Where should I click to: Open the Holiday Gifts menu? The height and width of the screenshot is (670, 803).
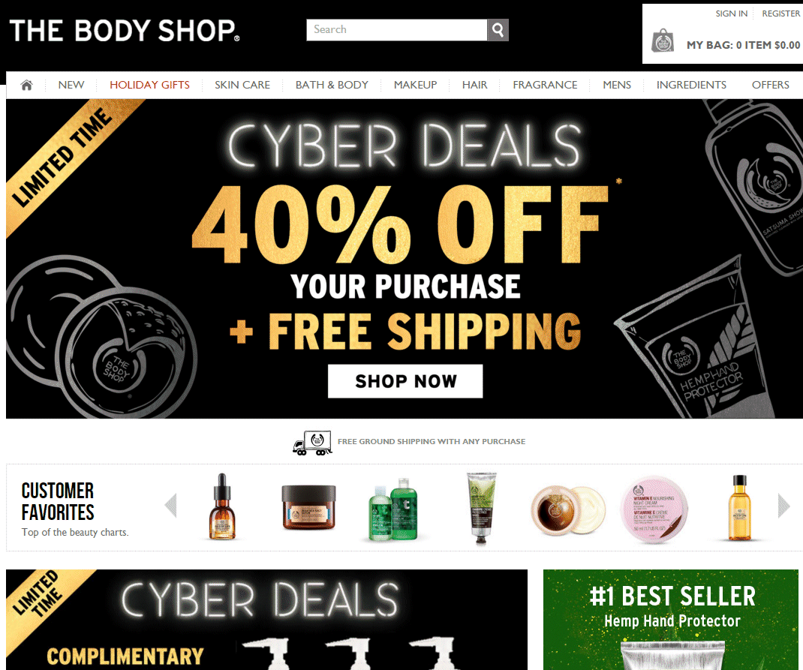149,85
